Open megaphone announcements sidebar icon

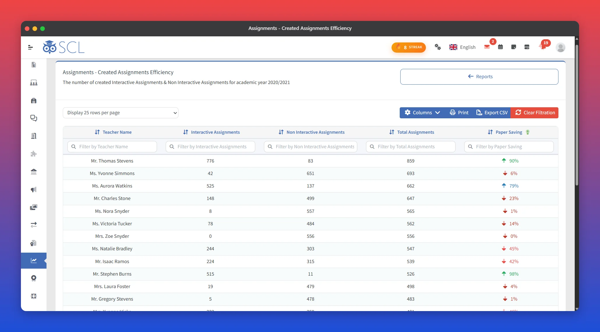pyautogui.click(x=34, y=190)
